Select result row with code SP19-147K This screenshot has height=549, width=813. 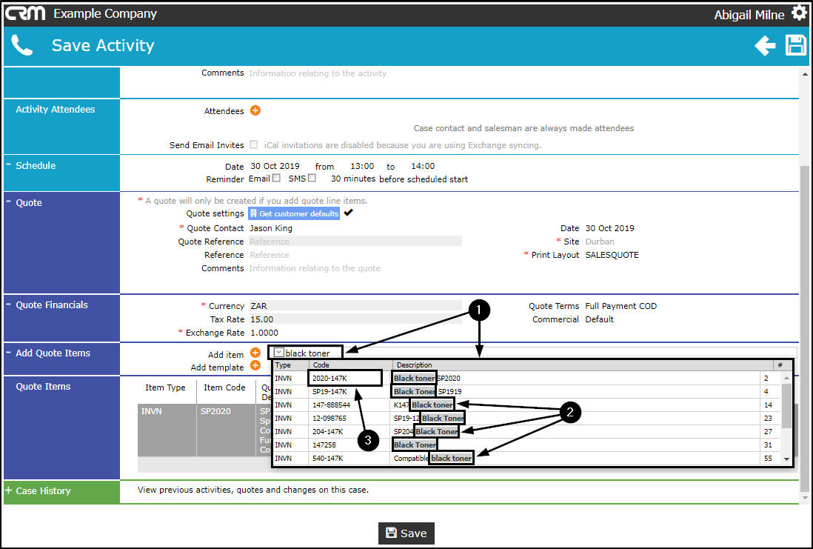[x=525, y=392]
